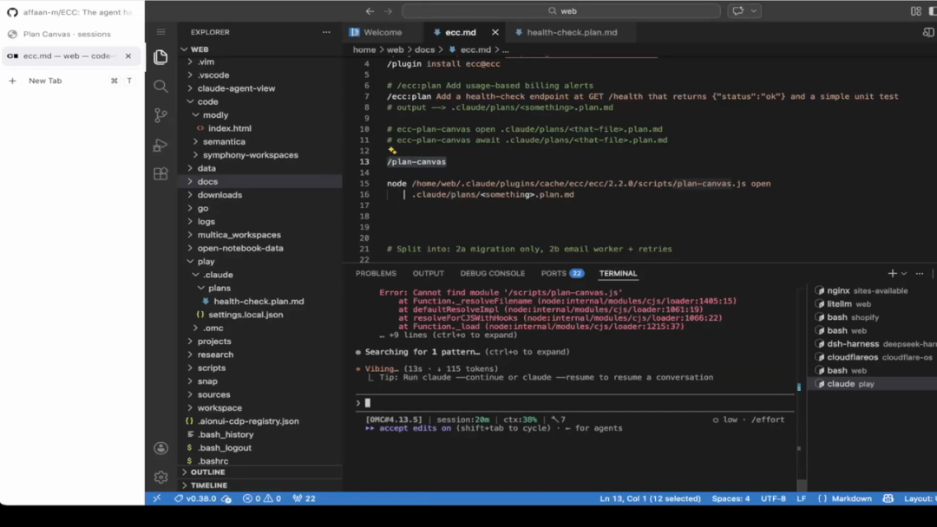Click the sparkle code action icon on line 12
The image size is (937, 527).
pyautogui.click(x=392, y=151)
